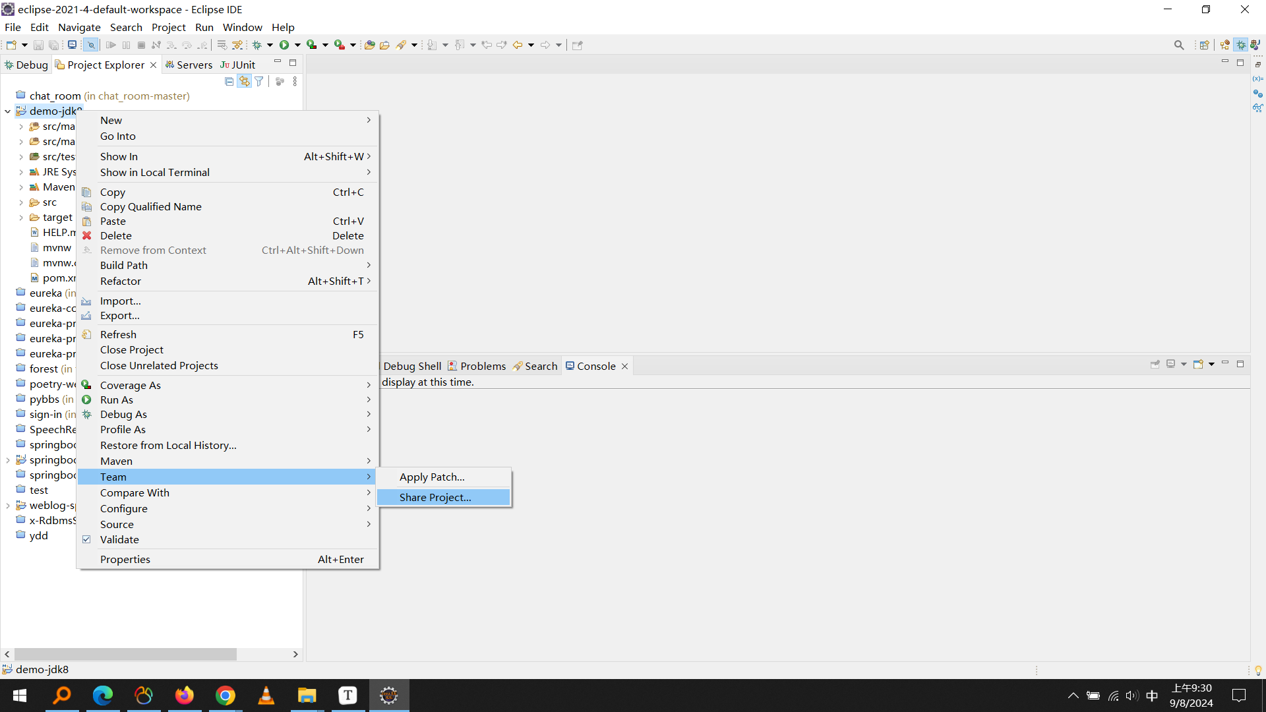Click the Open Console icon
Viewport: 1266px width, 712px height.
1198,364
